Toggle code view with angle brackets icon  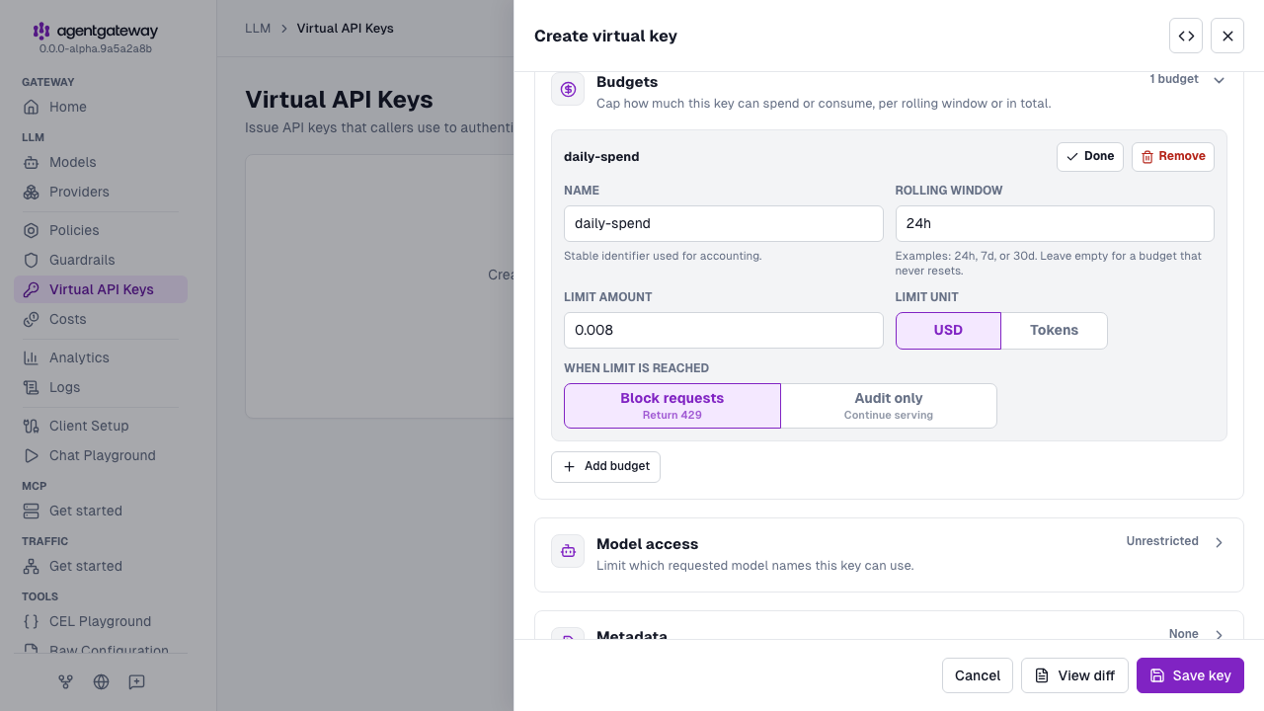[1186, 36]
